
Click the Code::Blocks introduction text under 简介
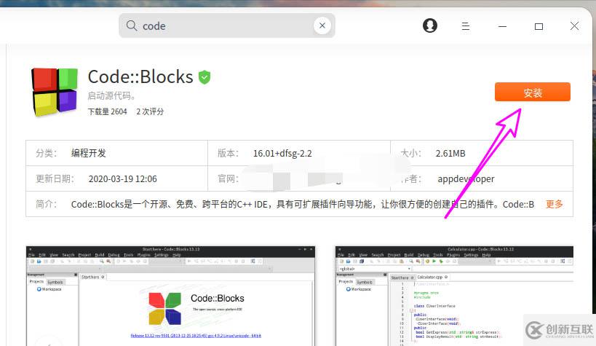click(303, 205)
